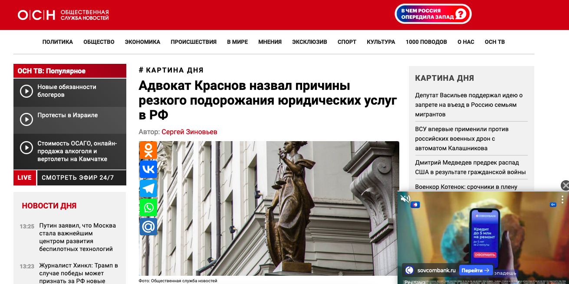Image resolution: width=569 pixels, height=284 pixels.
Task: Share article via Mail.ru icon
Action: [x=148, y=227]
